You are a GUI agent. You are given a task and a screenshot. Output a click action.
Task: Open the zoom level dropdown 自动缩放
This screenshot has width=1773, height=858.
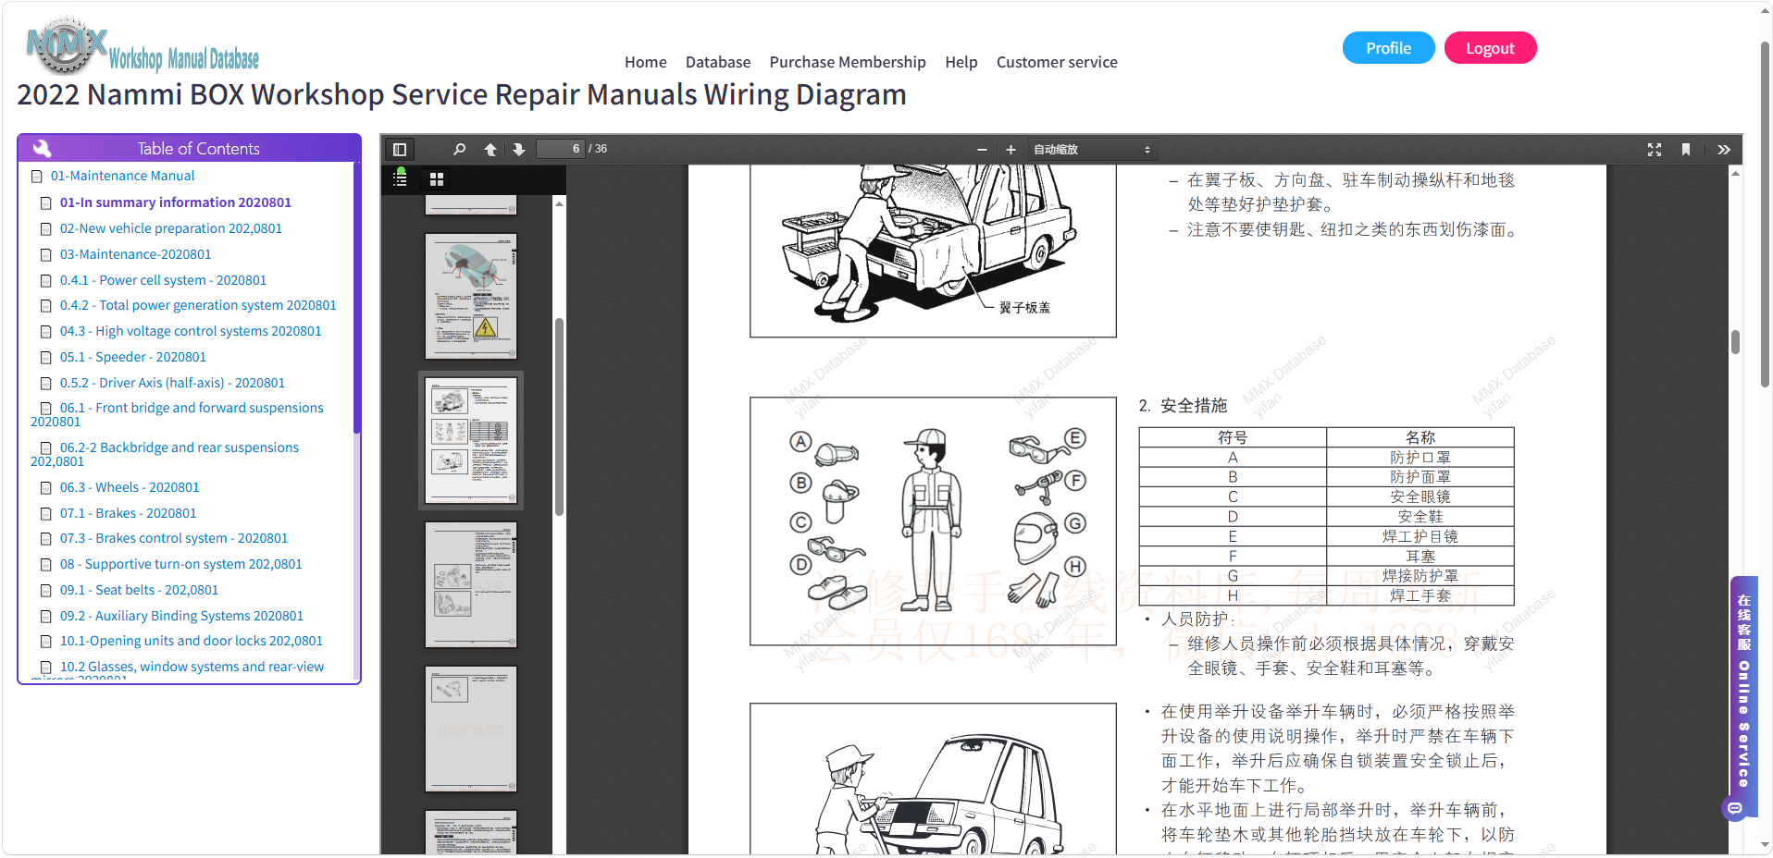pos(1092,149)
